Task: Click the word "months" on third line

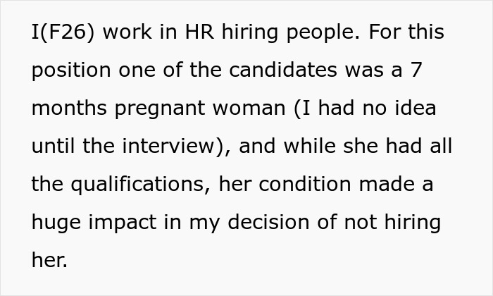Action: 69,108
